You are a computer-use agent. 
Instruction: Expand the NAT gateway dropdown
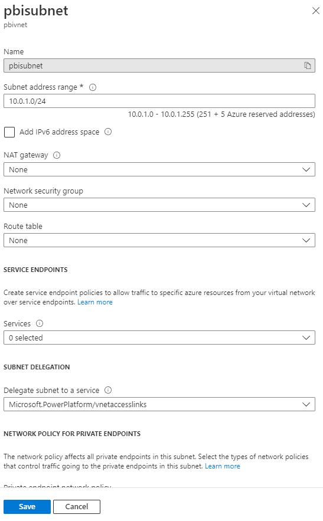(x=159, y=169)
